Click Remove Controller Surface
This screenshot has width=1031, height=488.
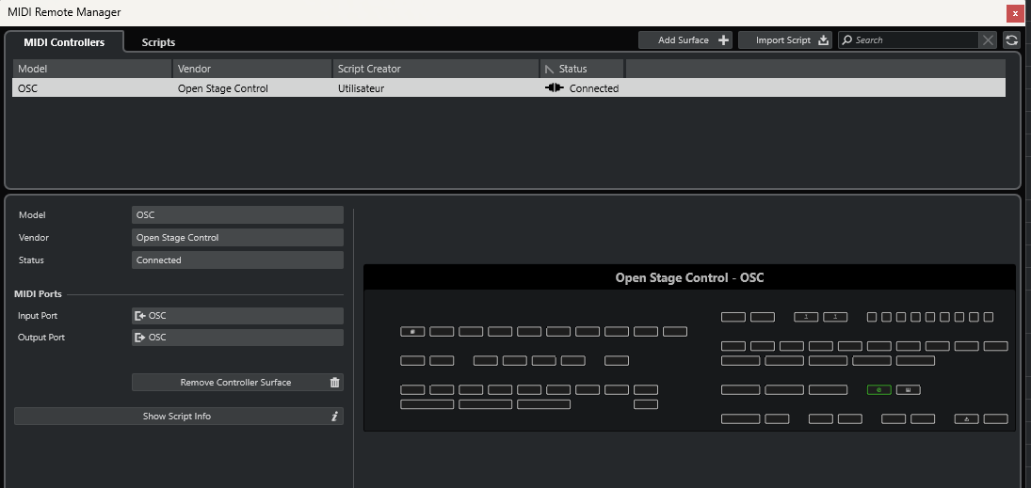[237, 383]
